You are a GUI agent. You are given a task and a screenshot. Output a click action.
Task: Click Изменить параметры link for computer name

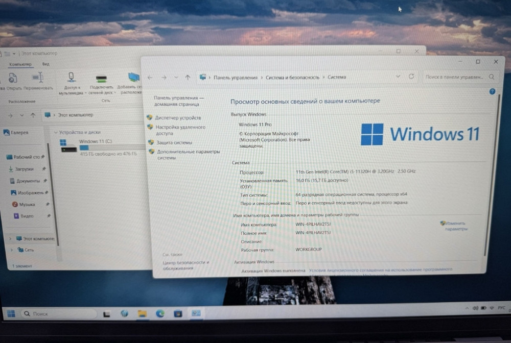coord(455,226)
